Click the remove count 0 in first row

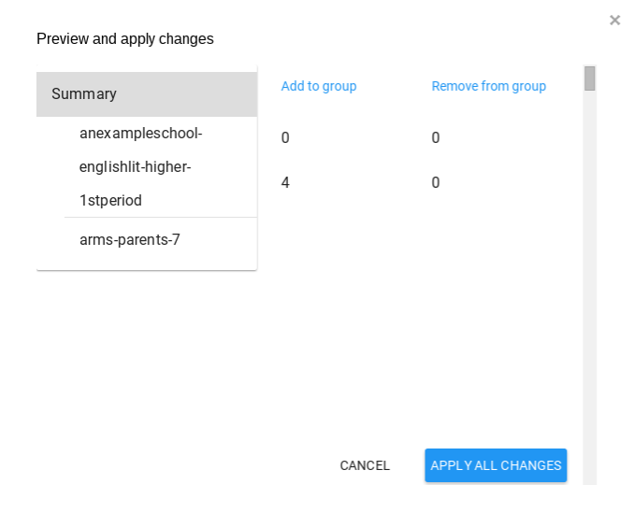[436, 138]
